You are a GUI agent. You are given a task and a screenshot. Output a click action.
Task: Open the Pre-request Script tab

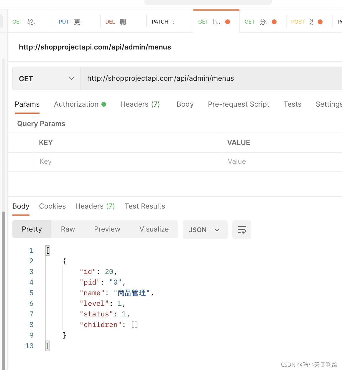point(239,104)
